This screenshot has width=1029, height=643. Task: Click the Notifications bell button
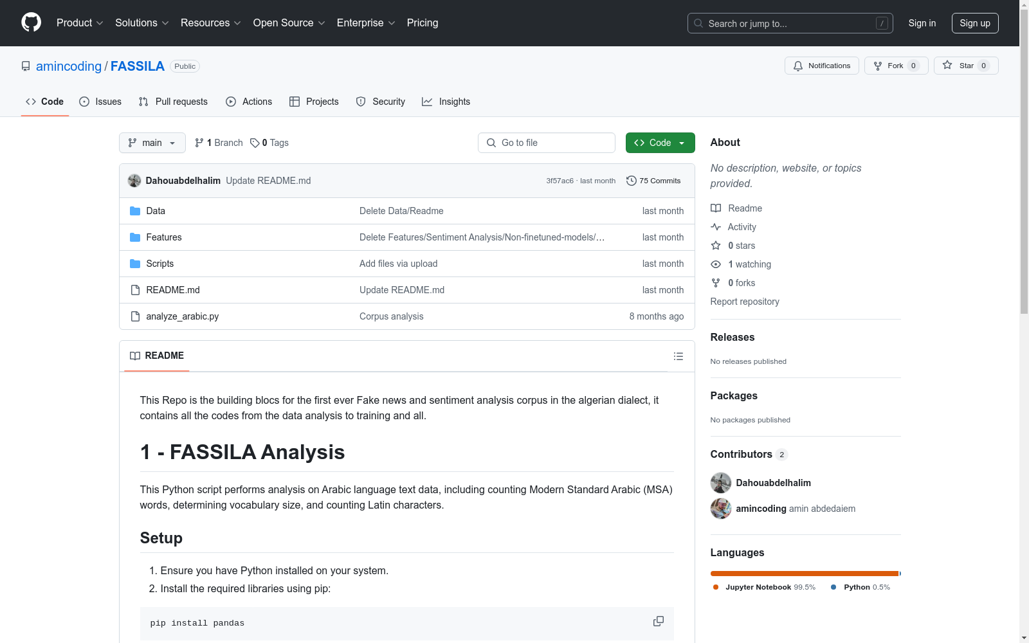(x=822, y=66)
